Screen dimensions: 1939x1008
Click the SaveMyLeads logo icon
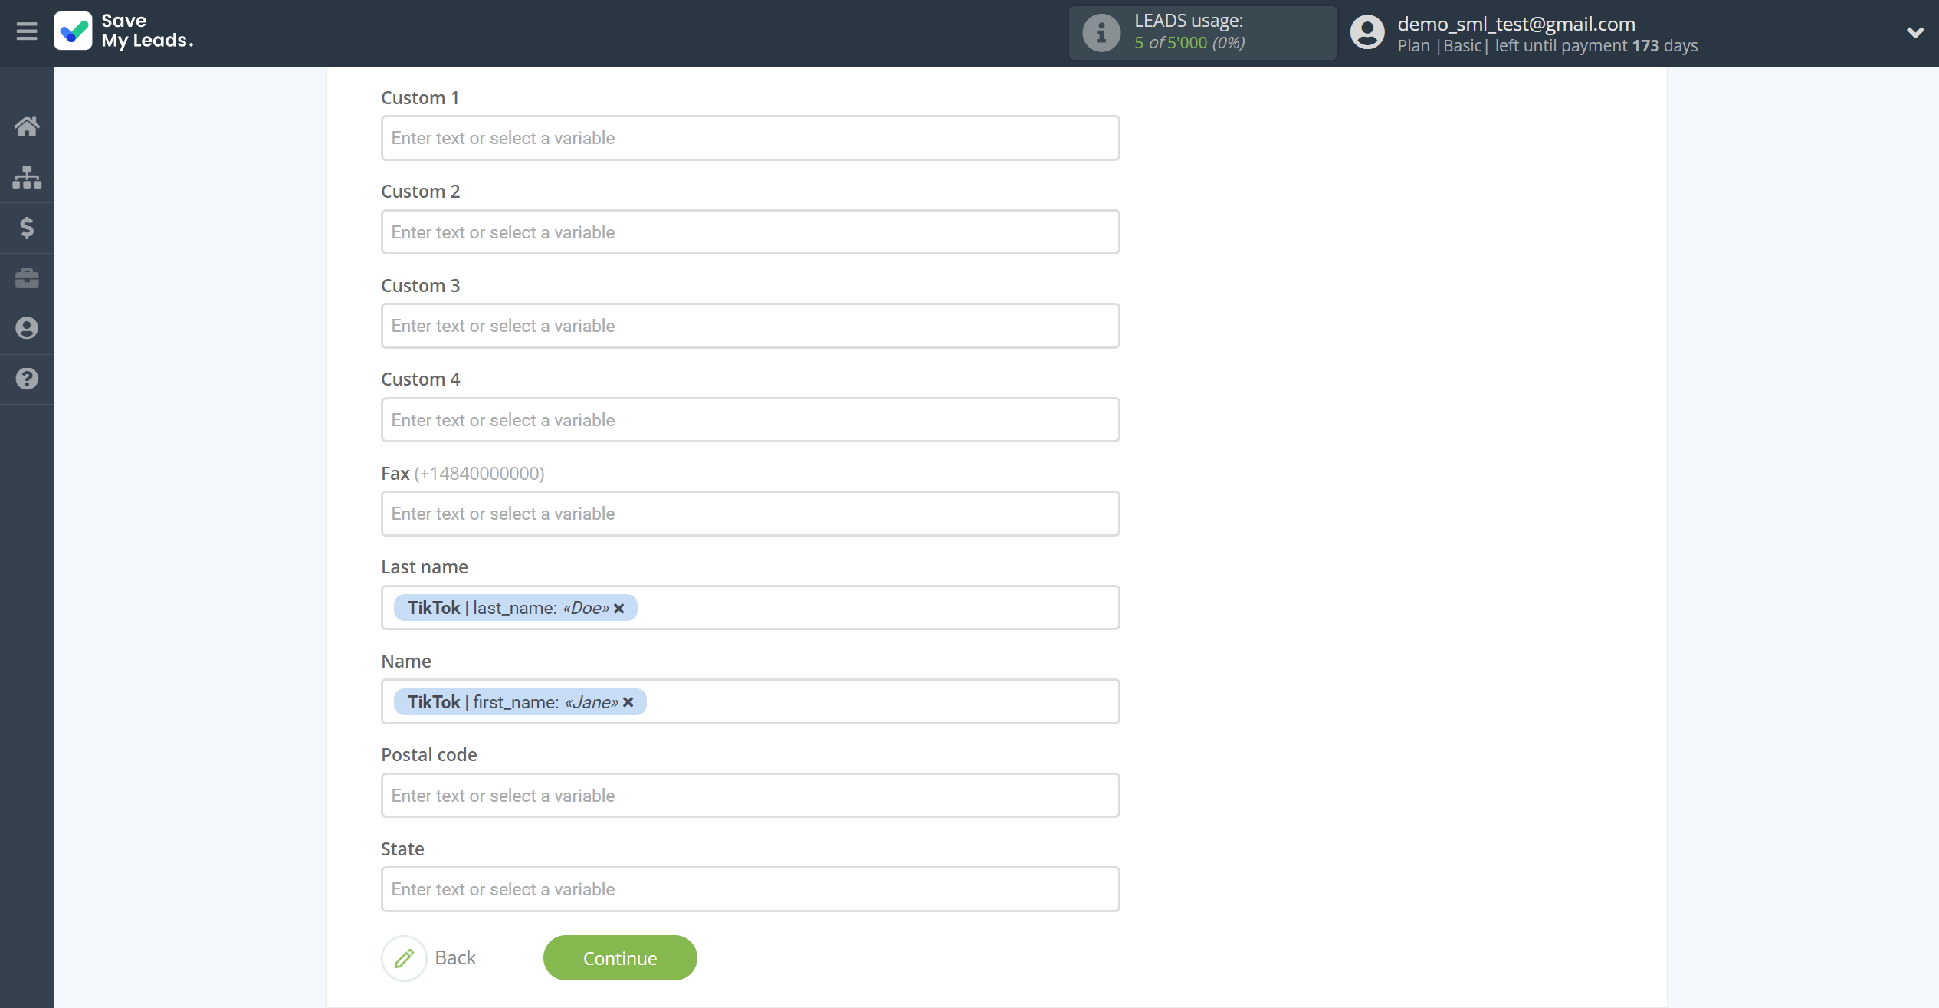72,32
